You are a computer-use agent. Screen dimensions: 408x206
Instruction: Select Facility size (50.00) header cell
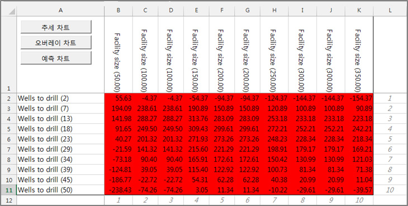point(118,54)
